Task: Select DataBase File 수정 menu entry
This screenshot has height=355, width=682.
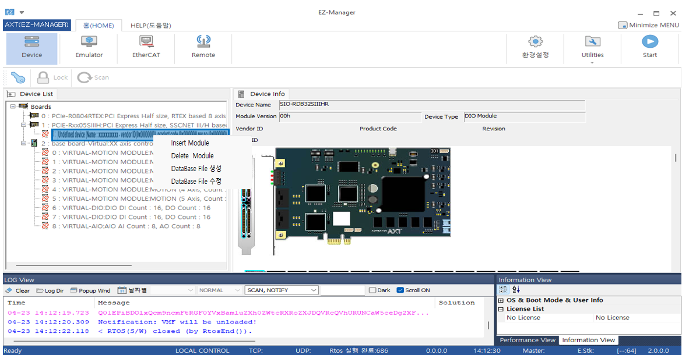Action: coord(196,182)
